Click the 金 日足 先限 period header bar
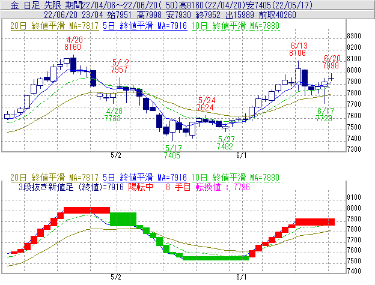375x285 pixels. tap(187, 5)
